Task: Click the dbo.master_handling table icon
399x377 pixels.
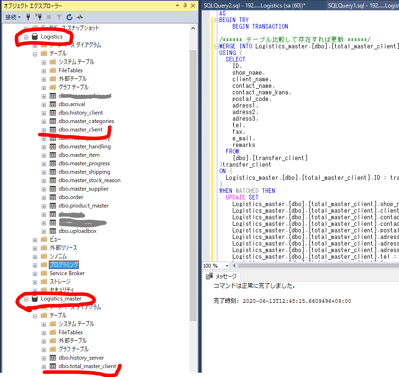Action: pyautogui.click(x=53, y=146)
